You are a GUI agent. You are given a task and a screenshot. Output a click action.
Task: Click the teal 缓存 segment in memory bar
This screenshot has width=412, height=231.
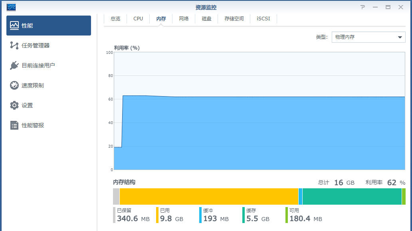pyautogui.click(x=352, y=196)
